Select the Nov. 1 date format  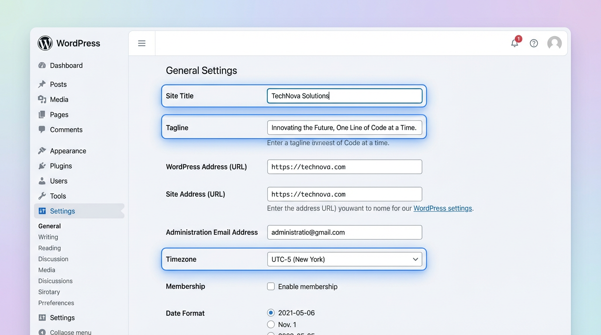tap(271, 324)
